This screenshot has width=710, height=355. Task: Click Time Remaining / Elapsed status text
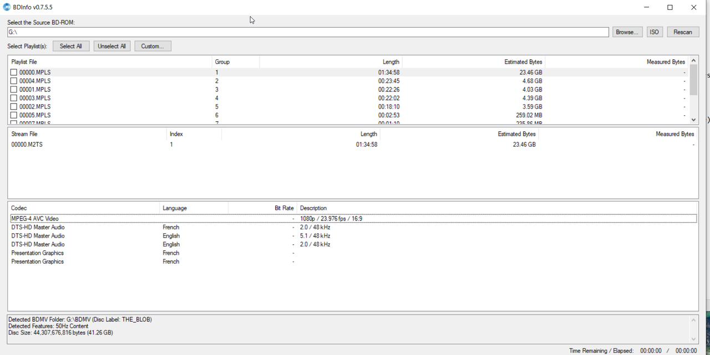tap(601, 351)
